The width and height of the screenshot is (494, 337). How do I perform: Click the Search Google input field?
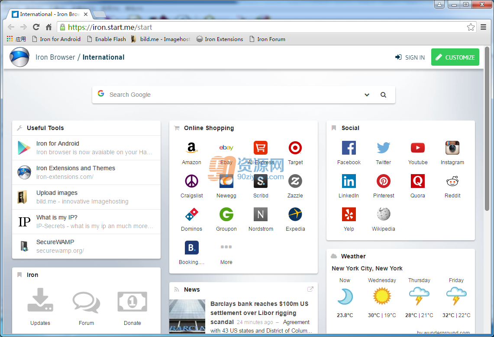coord(233,95)
